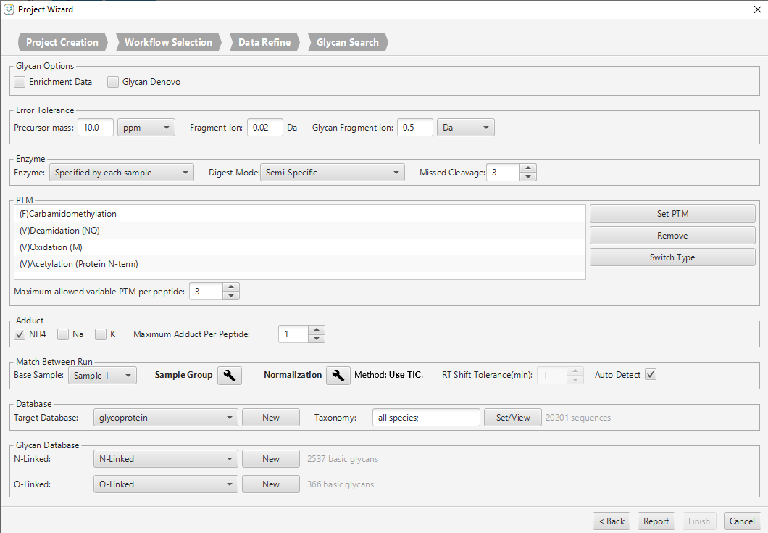This screenshot has height=533, width=768.
Task: Open the Enzyme dropdown
Action: (x=122, y=173)
